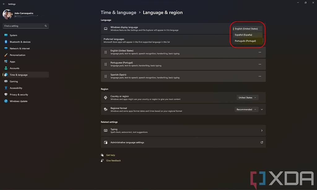
Task: Open Privacy & security settings
Action: point(26,95)
